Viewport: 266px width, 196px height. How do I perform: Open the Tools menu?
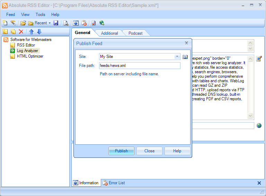(41, 15)
